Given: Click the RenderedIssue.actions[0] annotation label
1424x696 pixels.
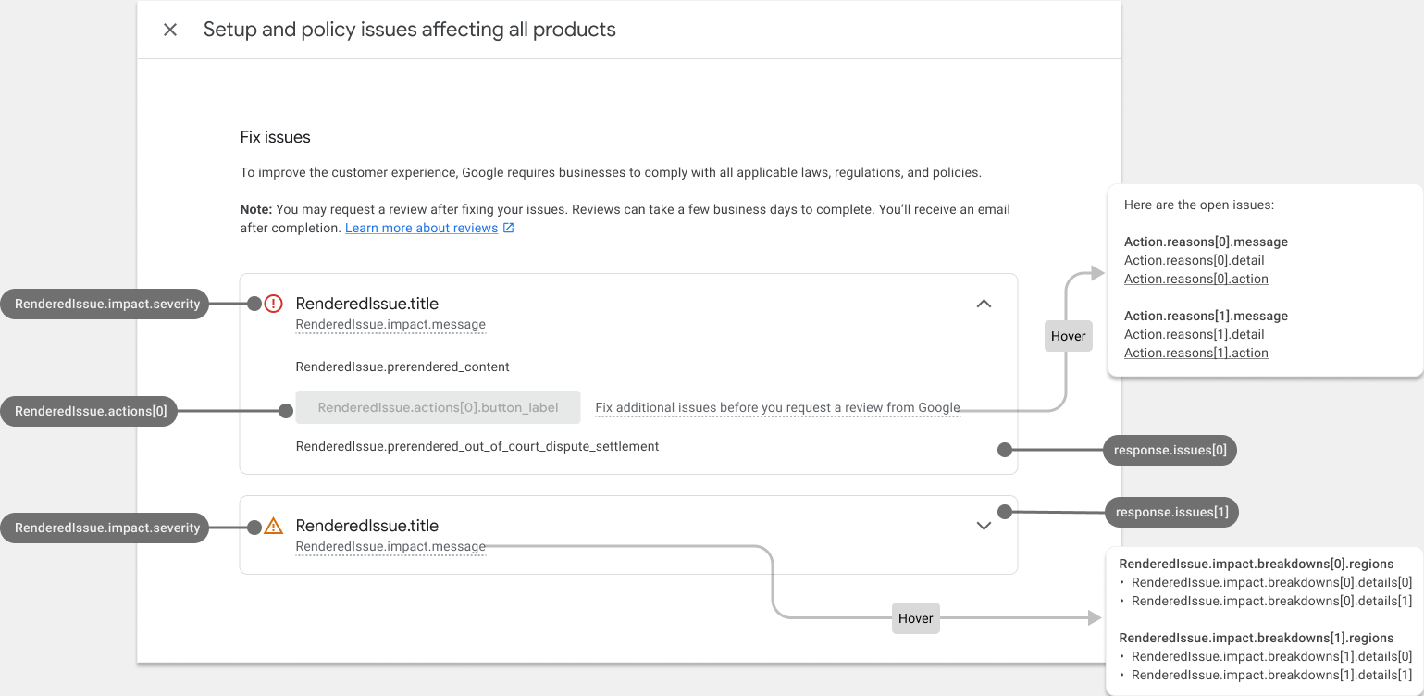Looking at the screenshot, I should coord(91,412).
